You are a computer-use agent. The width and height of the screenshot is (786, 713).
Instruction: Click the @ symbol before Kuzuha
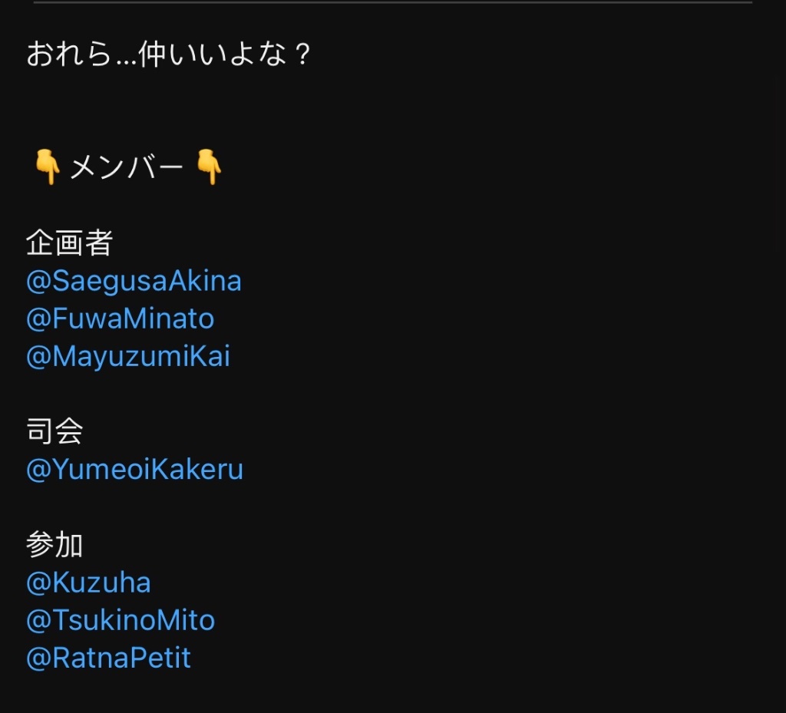pyautogui.click(x=38, y=584)
